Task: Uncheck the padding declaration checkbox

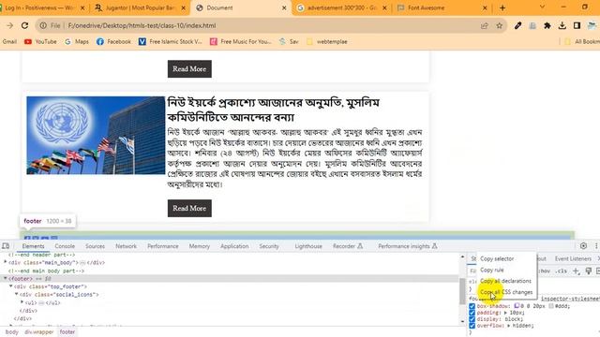Action: 472,313
